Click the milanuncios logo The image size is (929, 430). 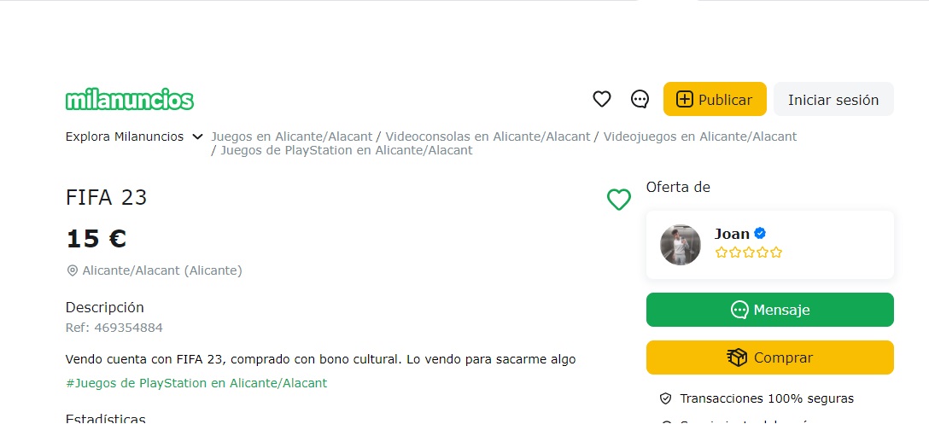130,100
